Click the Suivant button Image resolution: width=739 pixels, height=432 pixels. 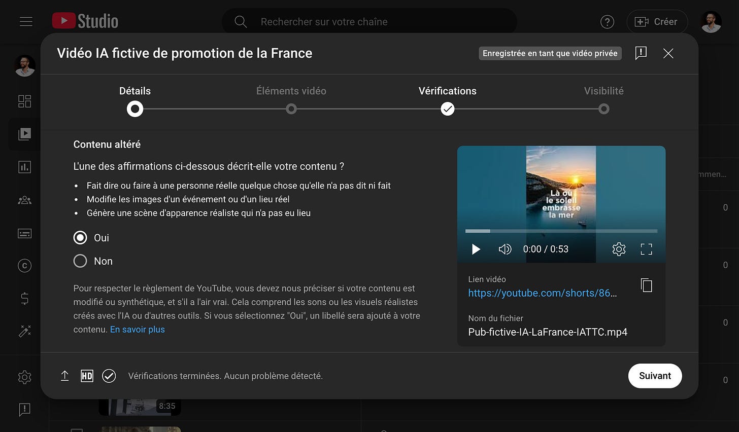[x=655, y=376]
